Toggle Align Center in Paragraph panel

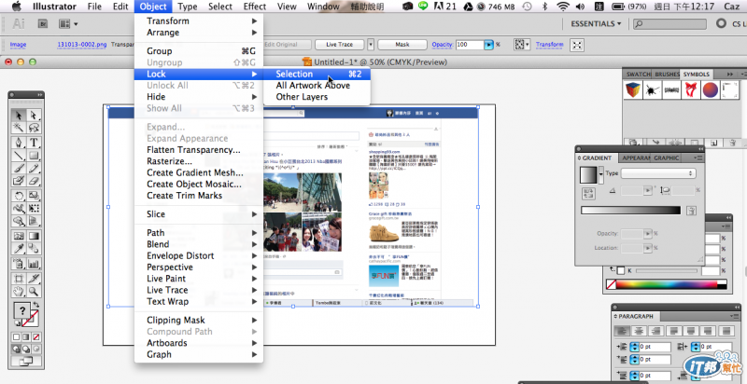click(639, 331)
